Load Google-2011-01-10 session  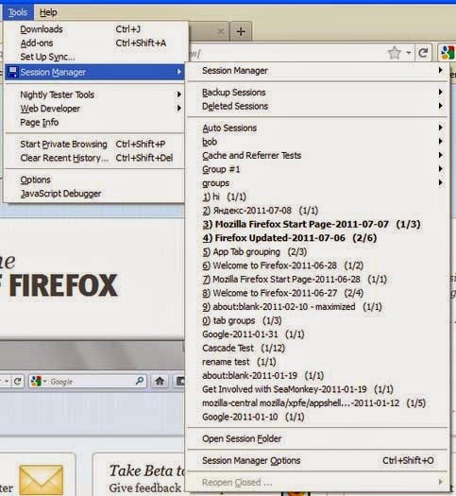[317, 418]
